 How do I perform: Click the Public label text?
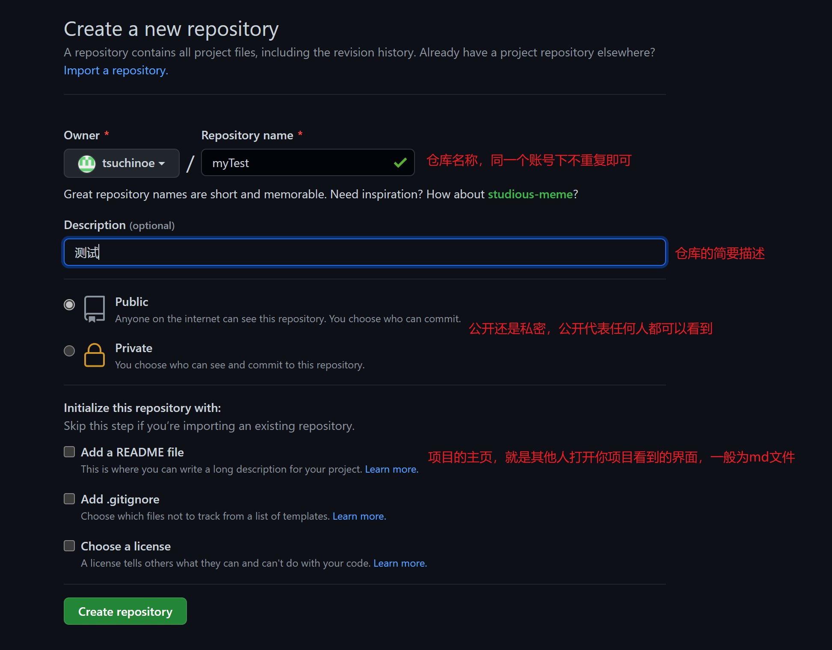(x=132, y=302)
